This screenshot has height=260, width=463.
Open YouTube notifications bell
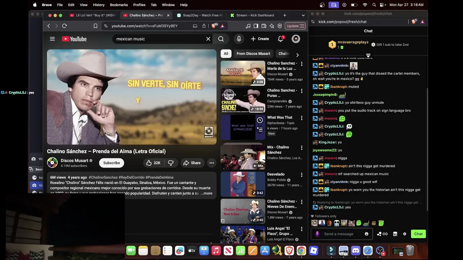(x=281, y=39)
